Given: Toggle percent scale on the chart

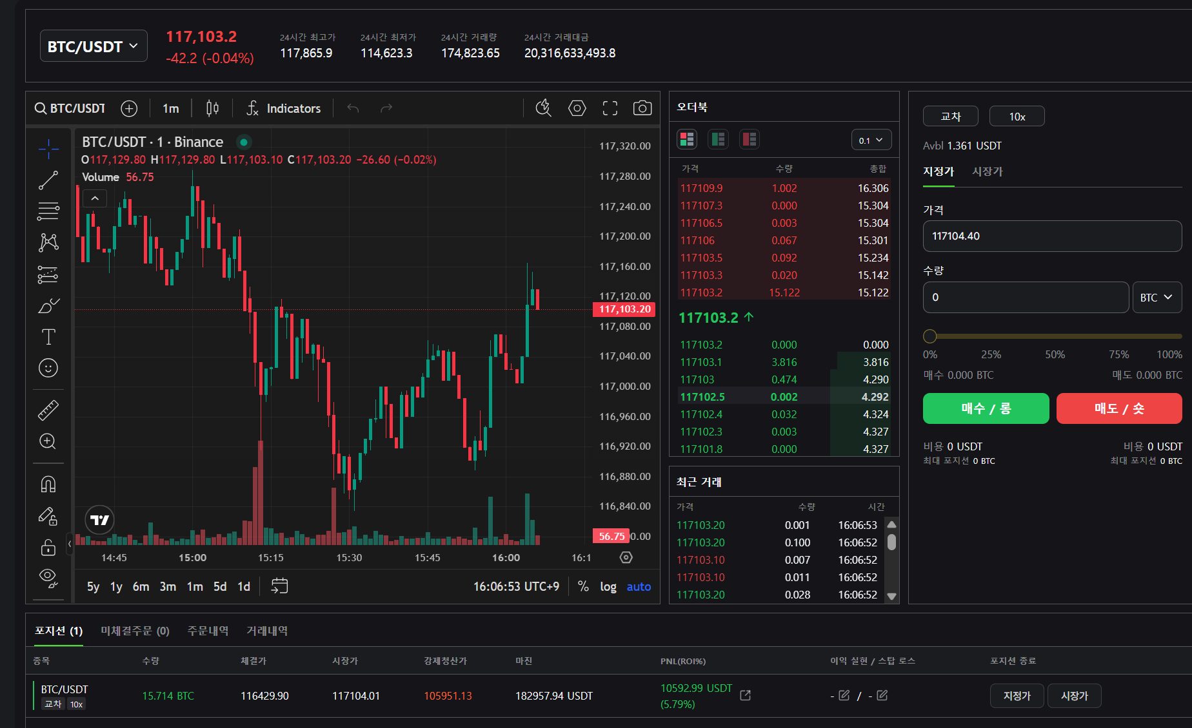Looking at the screenshot, I should [583, 586].
